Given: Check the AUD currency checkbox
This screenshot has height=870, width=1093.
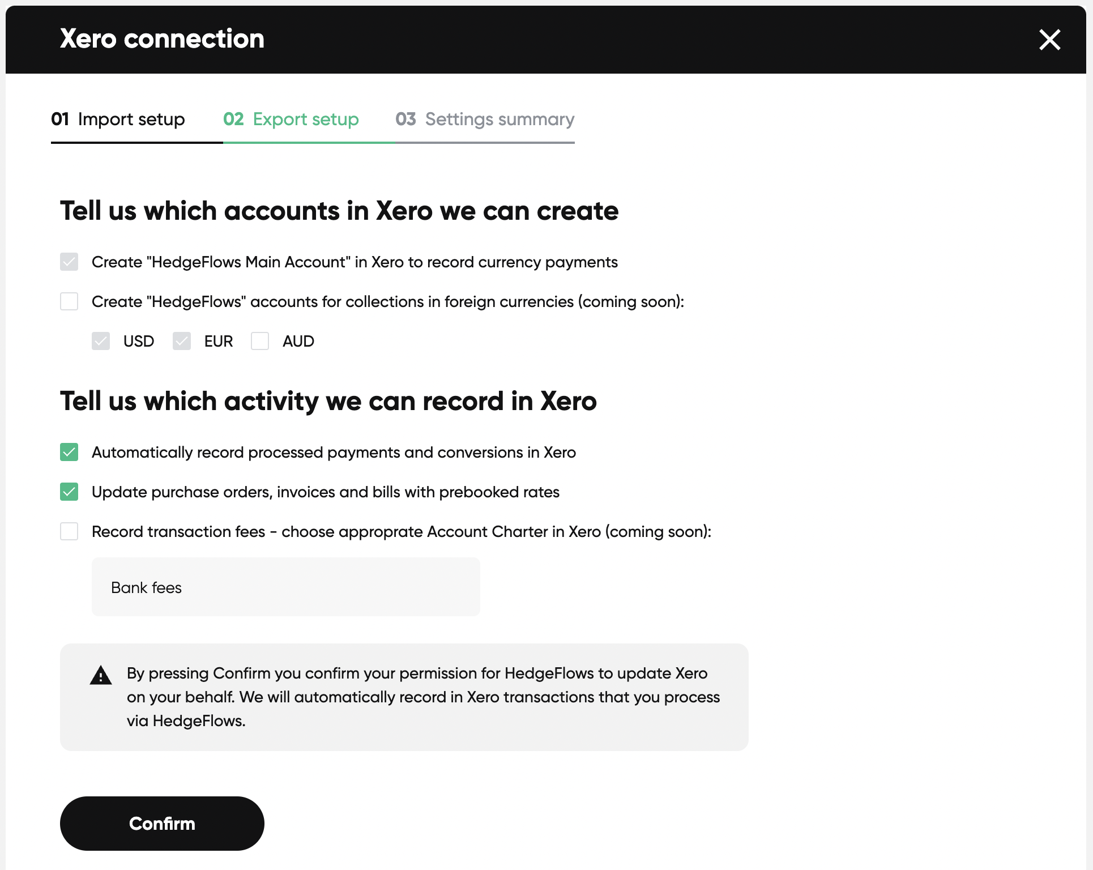Looking at the screenshot, I should (260, 341).
